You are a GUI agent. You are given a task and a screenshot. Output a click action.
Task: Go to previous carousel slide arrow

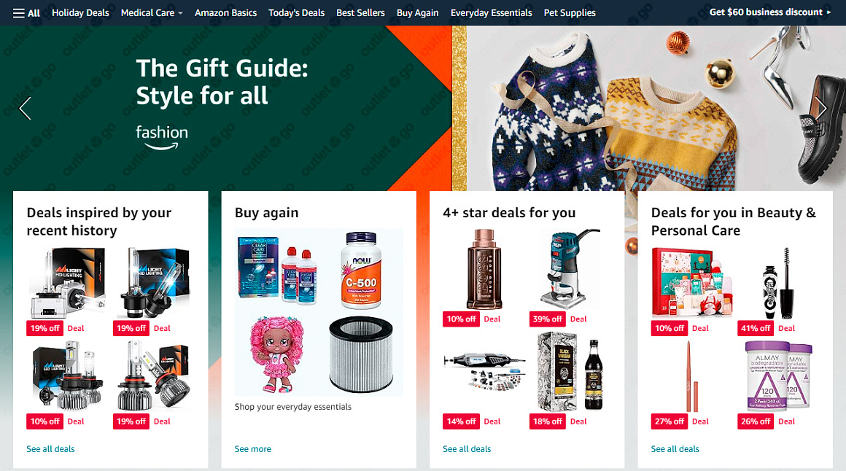[25, 109]
